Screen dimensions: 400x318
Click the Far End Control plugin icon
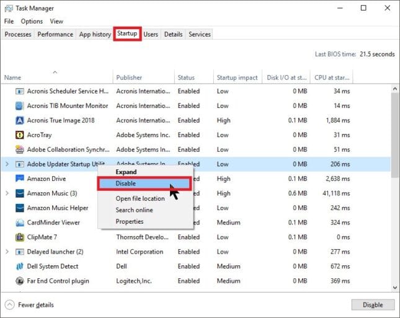click(x=20, y=281)
